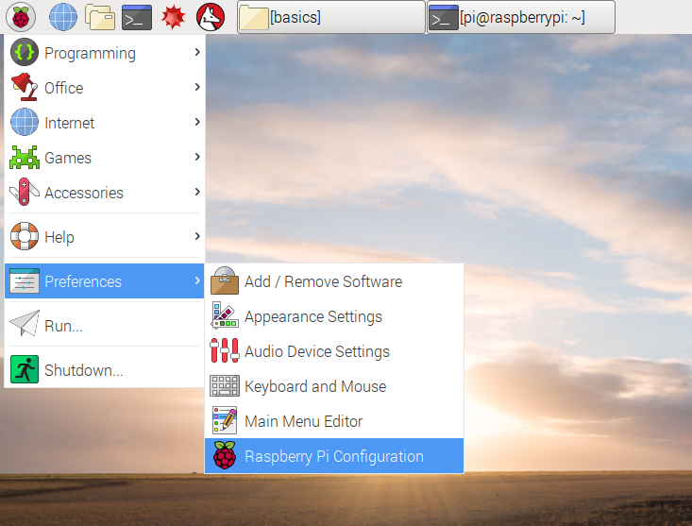Click the [basics] taskbar folder icon
The height and width of the screenshot is (526, 692).
[x=254, y=17]
